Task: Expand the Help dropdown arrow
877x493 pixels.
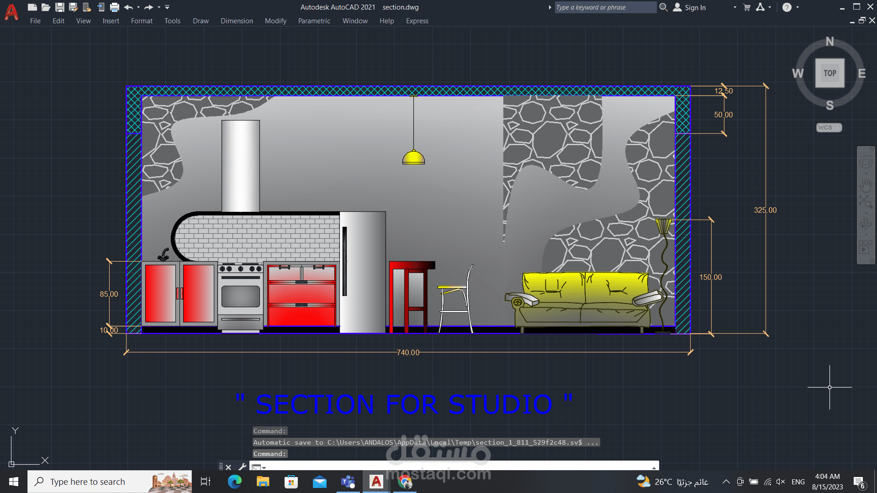Action: pos(798,7)
